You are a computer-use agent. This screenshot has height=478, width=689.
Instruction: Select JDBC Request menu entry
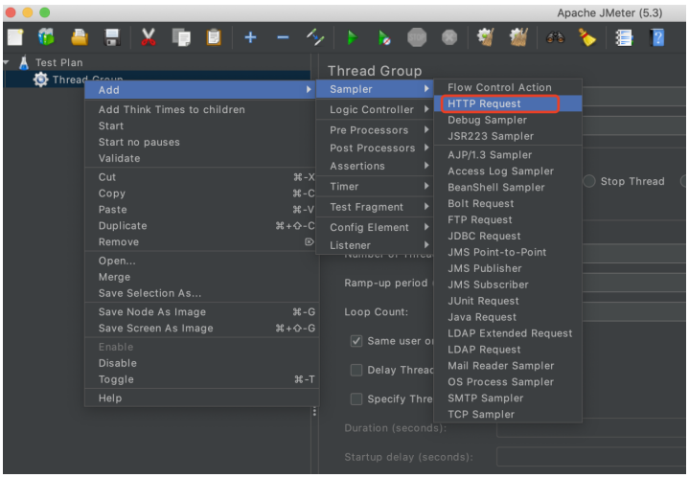[x=508, y=236]
